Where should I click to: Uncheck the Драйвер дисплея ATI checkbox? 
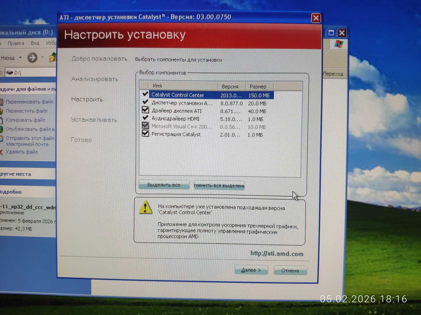pos(145,110)
